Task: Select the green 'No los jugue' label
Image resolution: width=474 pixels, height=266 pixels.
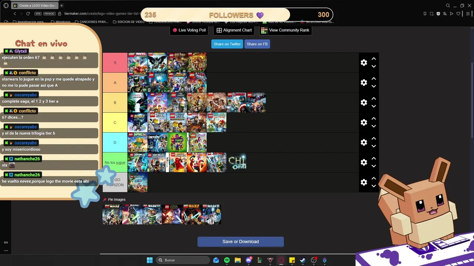Action: [x=115, y=163]
